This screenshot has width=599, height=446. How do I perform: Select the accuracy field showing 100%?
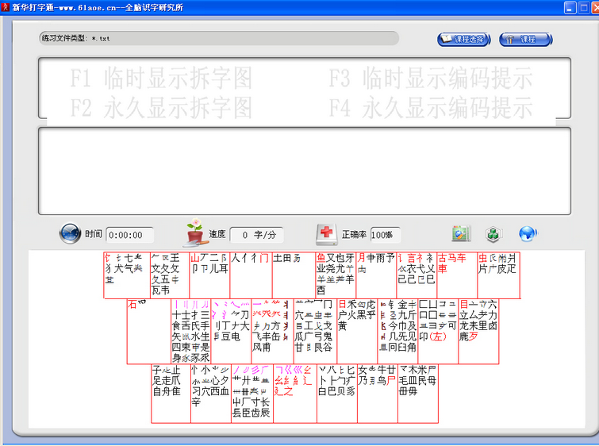click(x=386, y=235)
